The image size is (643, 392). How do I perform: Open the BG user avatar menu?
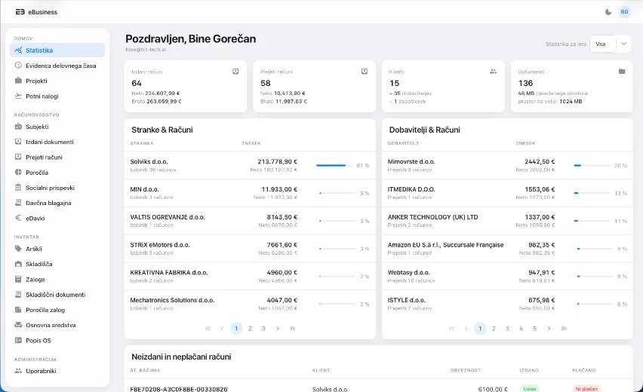624,12
